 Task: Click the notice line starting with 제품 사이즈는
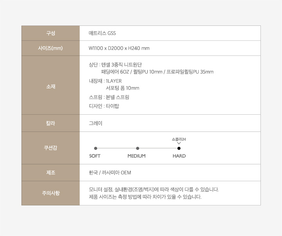(145, 197)
